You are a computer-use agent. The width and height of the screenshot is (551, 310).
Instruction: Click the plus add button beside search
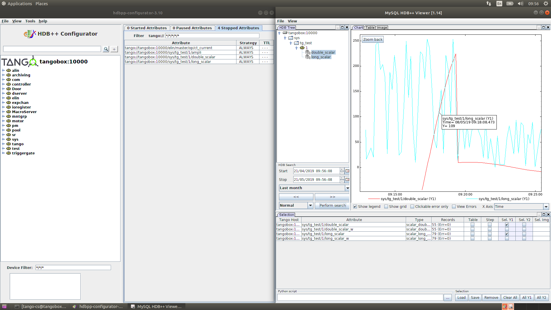[x=114, y=49]
